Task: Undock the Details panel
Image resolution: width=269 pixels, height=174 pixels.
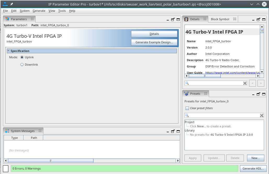Action: [x=258, y=19]
